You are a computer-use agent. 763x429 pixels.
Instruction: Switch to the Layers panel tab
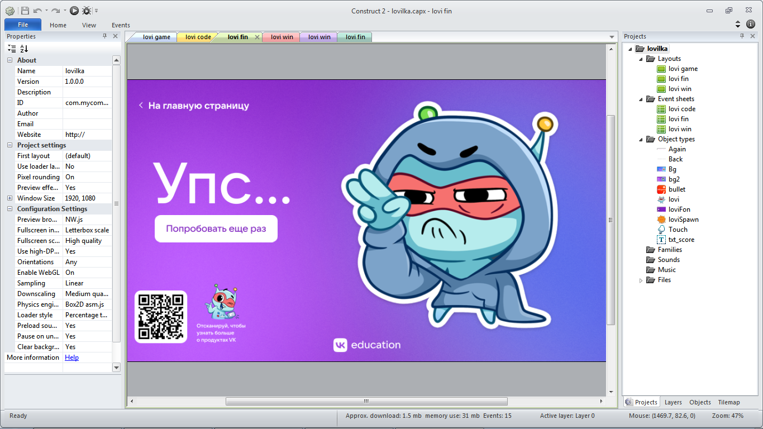(673, 402)
